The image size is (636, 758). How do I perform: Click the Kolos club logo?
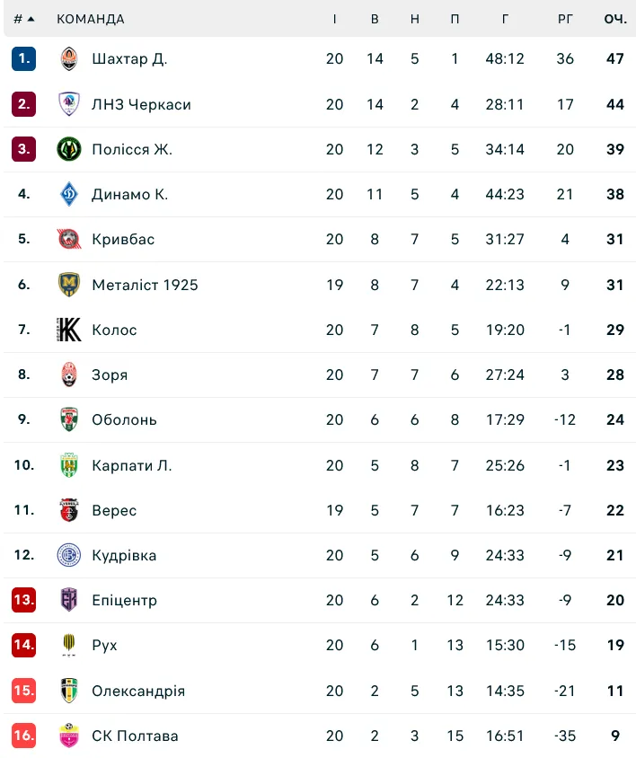(x=69, y=330)
